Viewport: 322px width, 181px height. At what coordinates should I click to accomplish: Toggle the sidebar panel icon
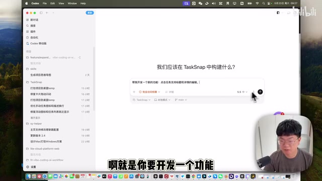coord(41,13)
